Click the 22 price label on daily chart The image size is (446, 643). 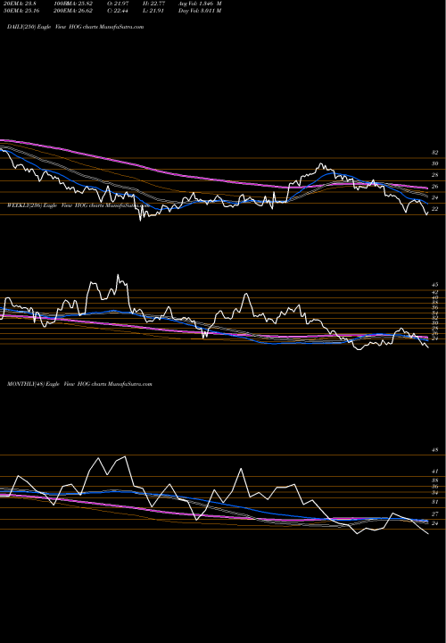tap(434, 209)
